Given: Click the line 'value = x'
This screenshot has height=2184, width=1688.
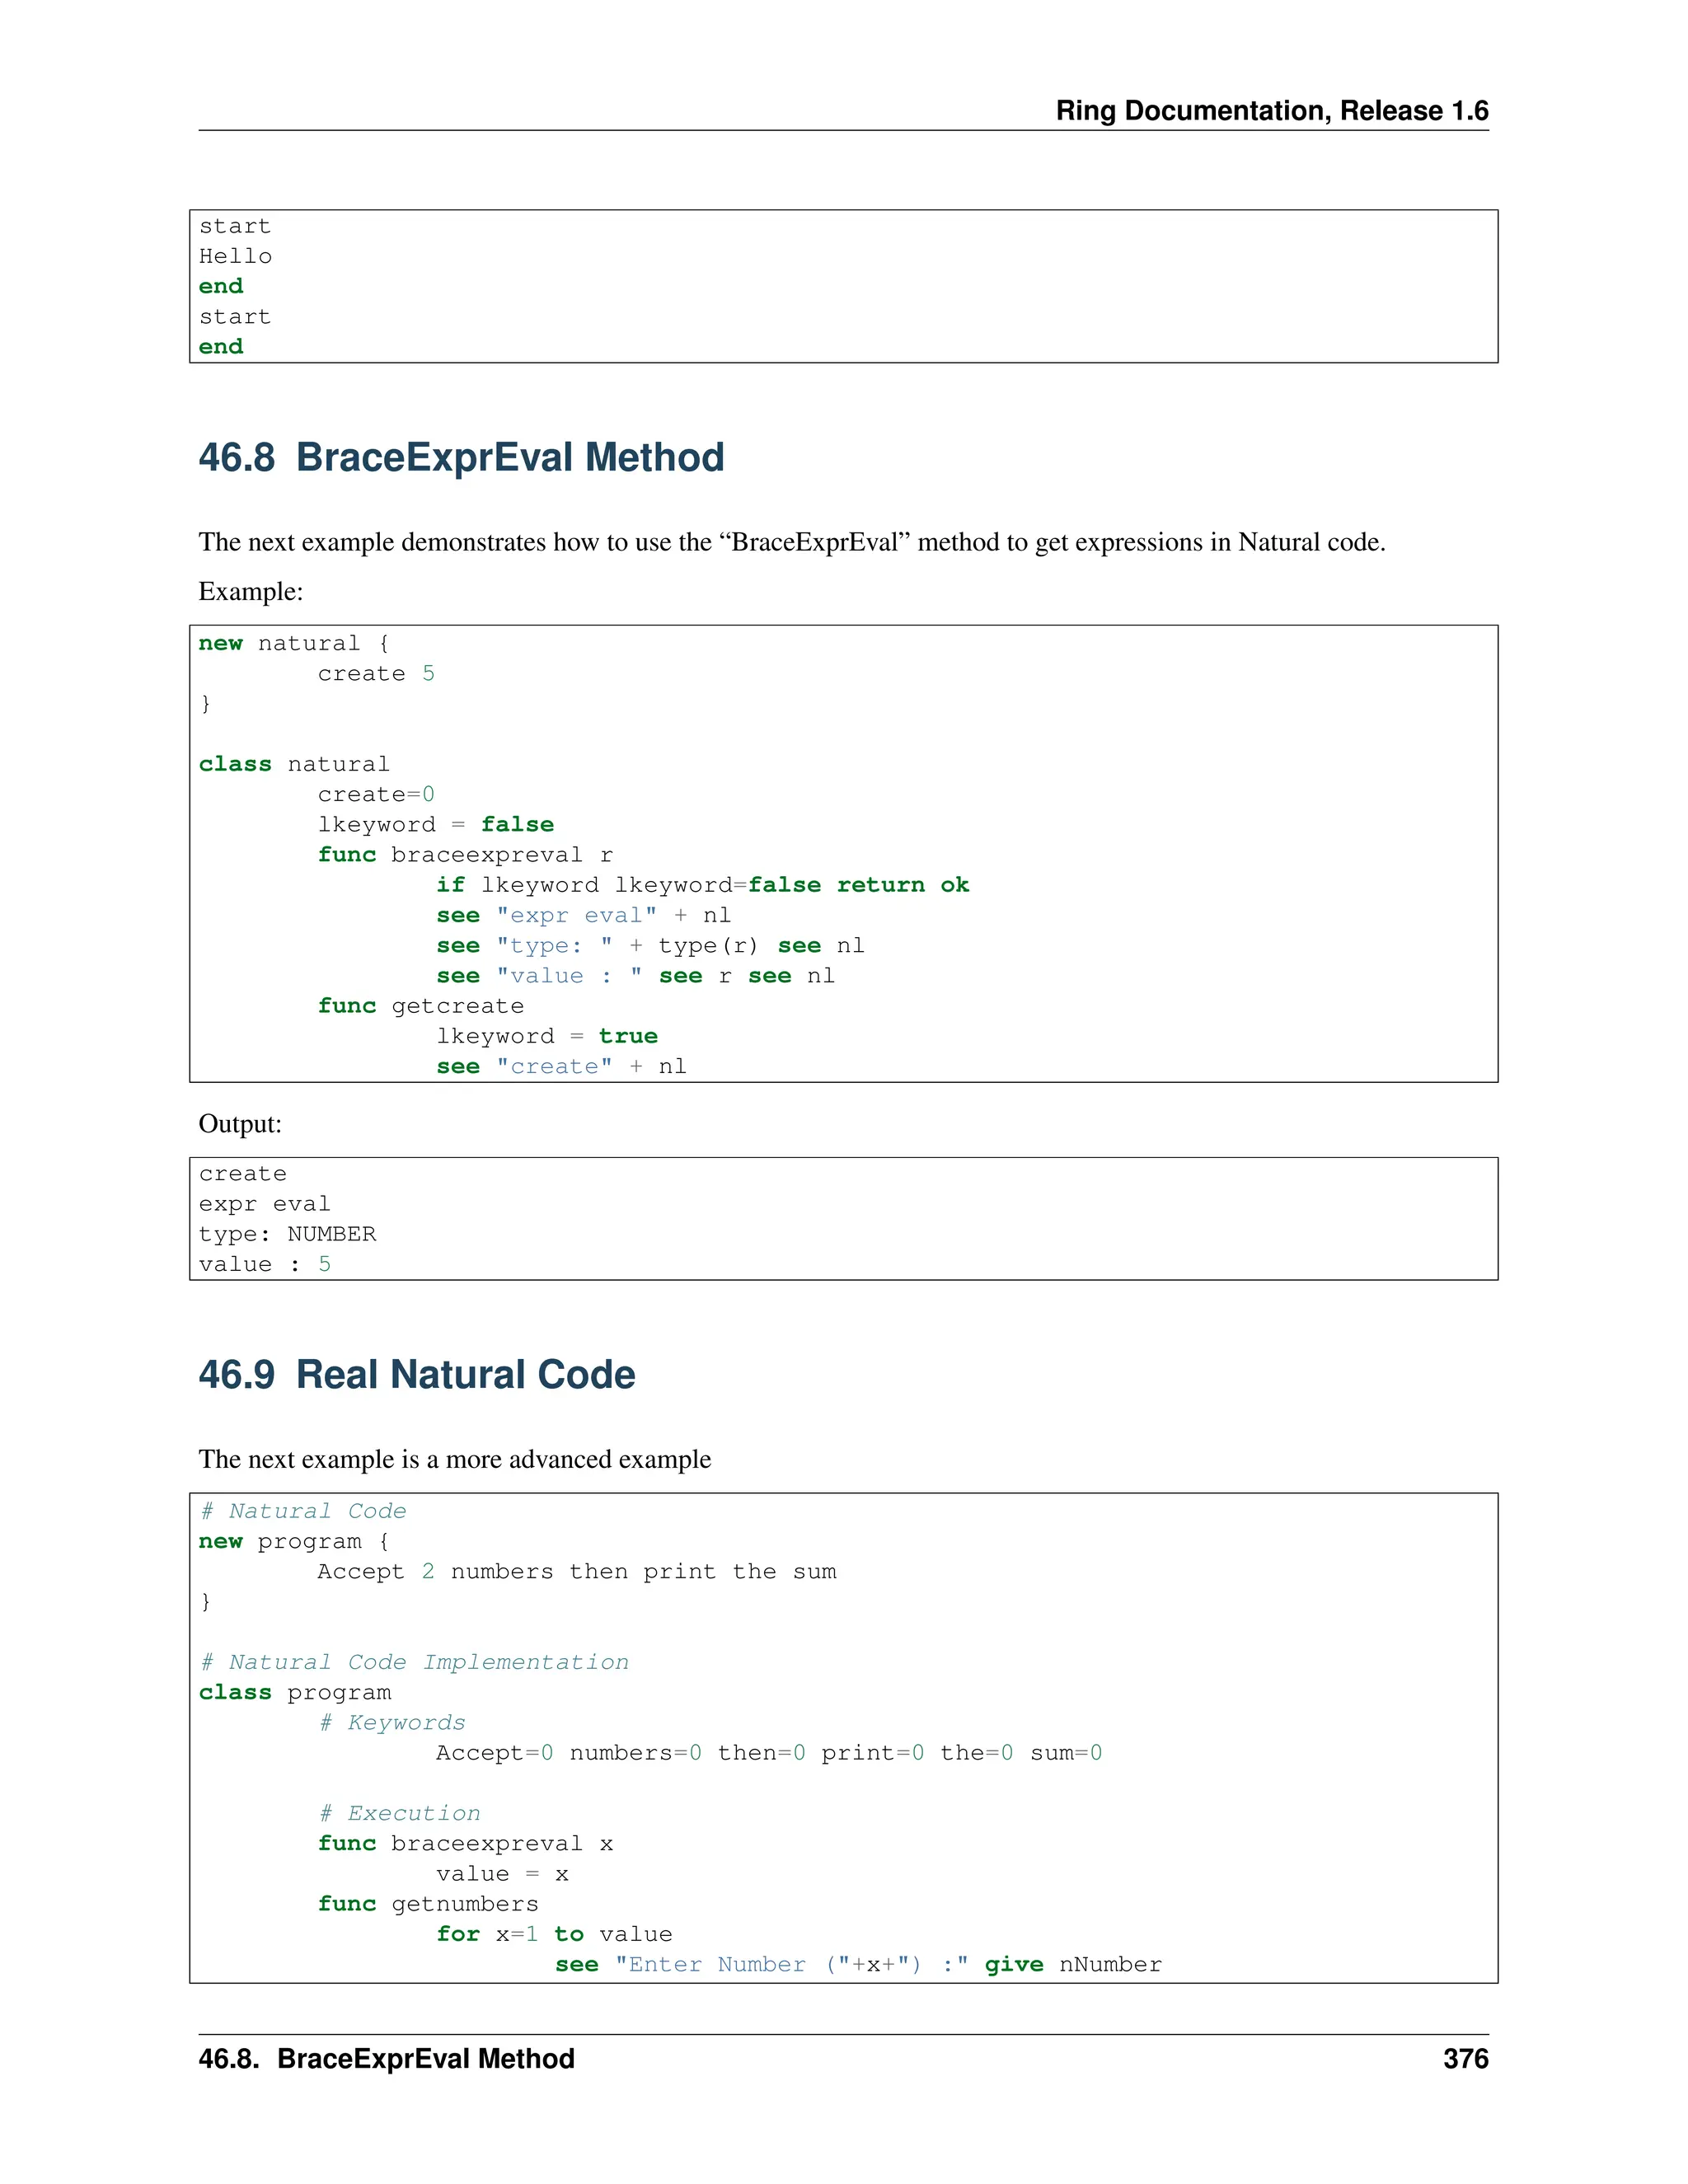Looking at the screenshot, I should (x=502, y=1874).
